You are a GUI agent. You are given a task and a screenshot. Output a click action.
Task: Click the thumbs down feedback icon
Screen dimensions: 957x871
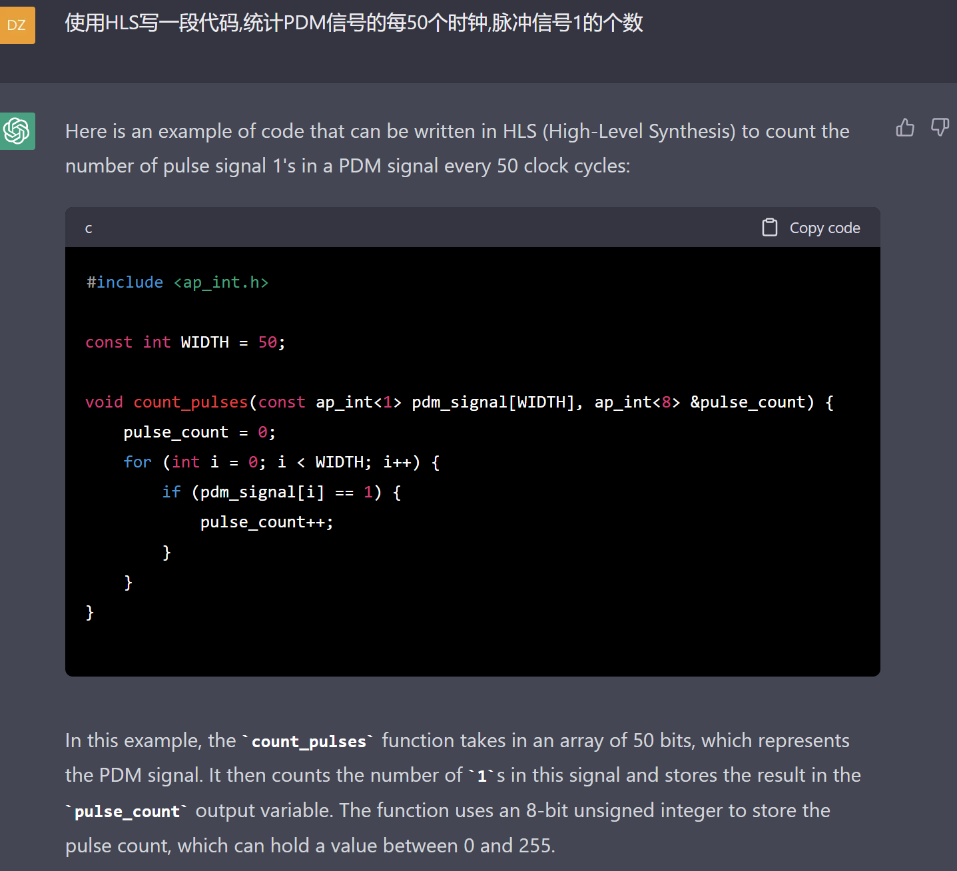pos(940,127)
